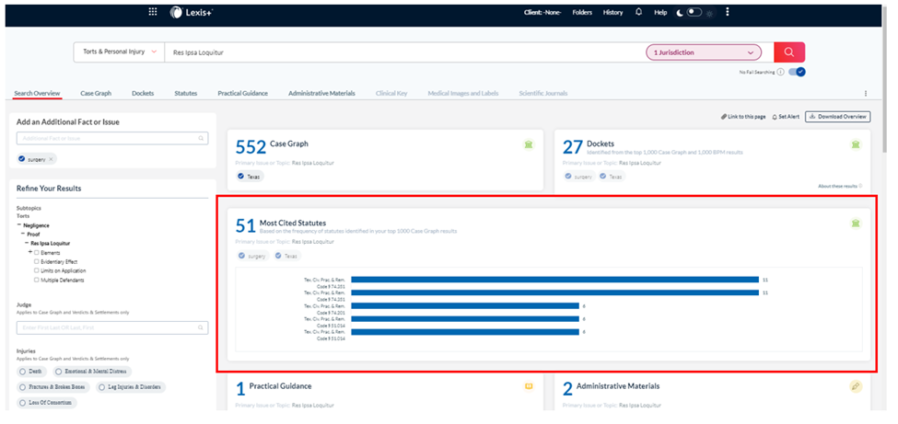Image resolution: width=898 pixels, height=424 pixels.
Task: Check the Evidentiary Effect checkbox
Action: click(x=37, y=261)
